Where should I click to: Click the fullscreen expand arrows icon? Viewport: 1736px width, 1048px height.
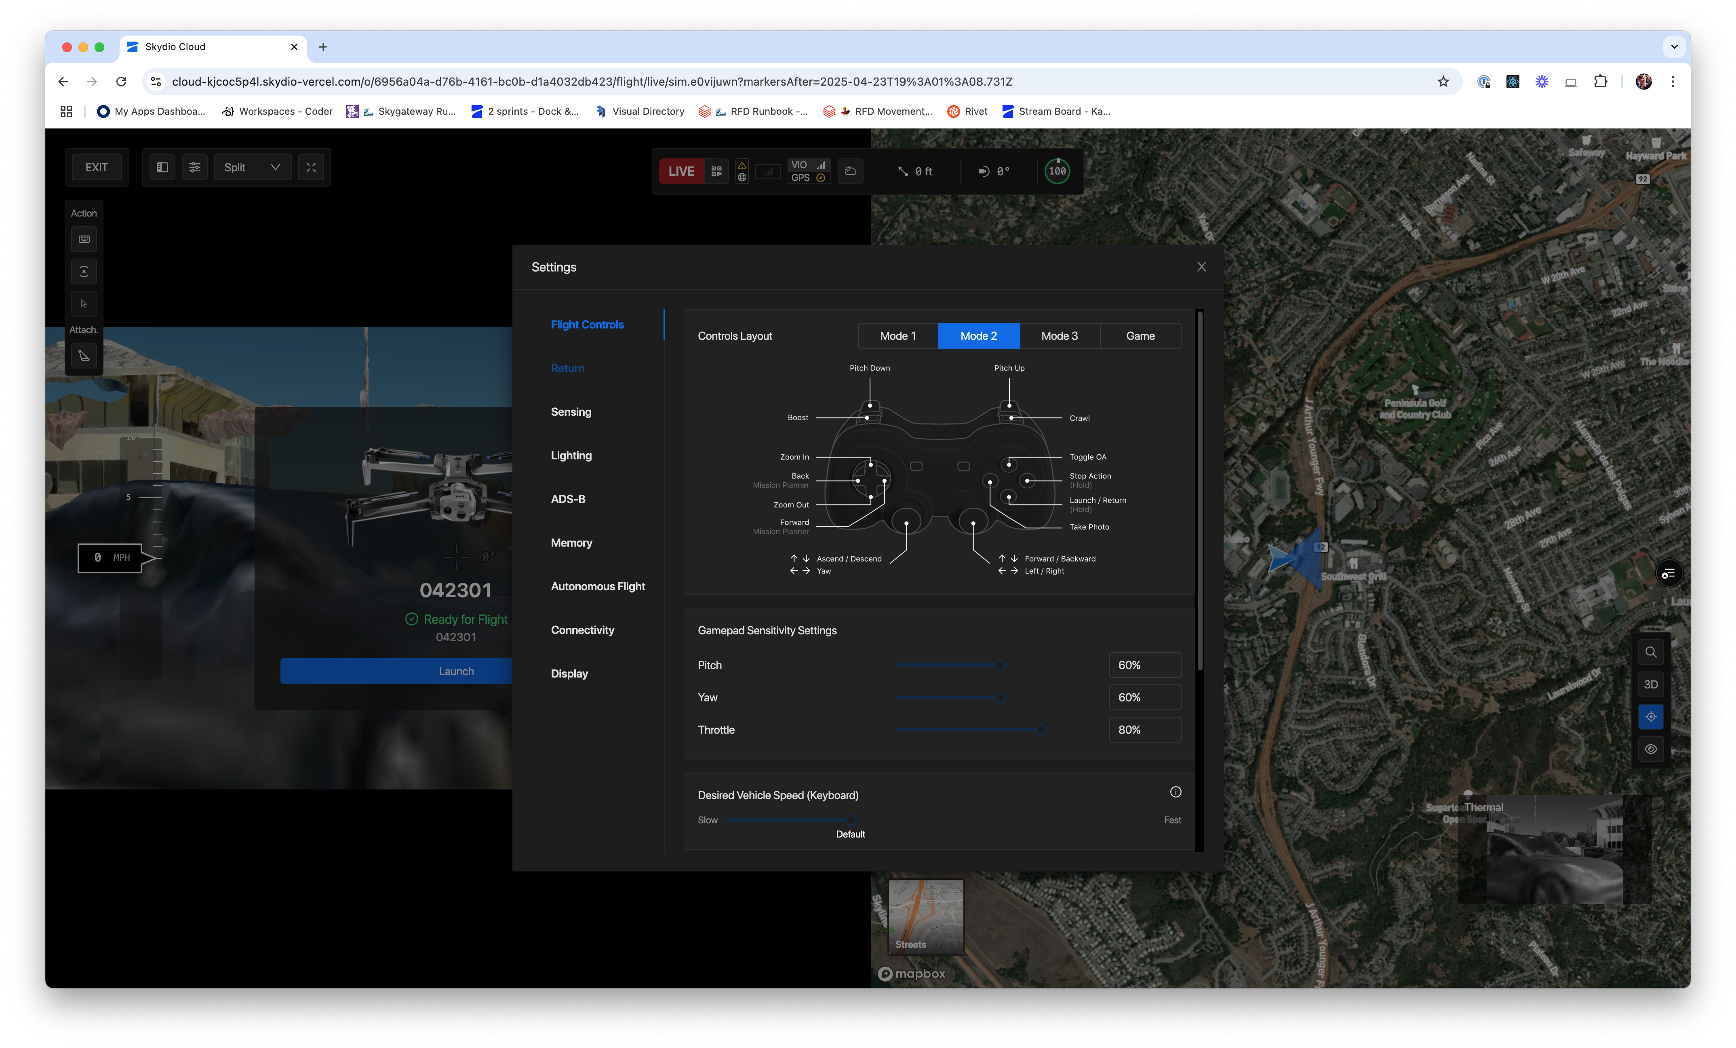[x=311, y=168]
